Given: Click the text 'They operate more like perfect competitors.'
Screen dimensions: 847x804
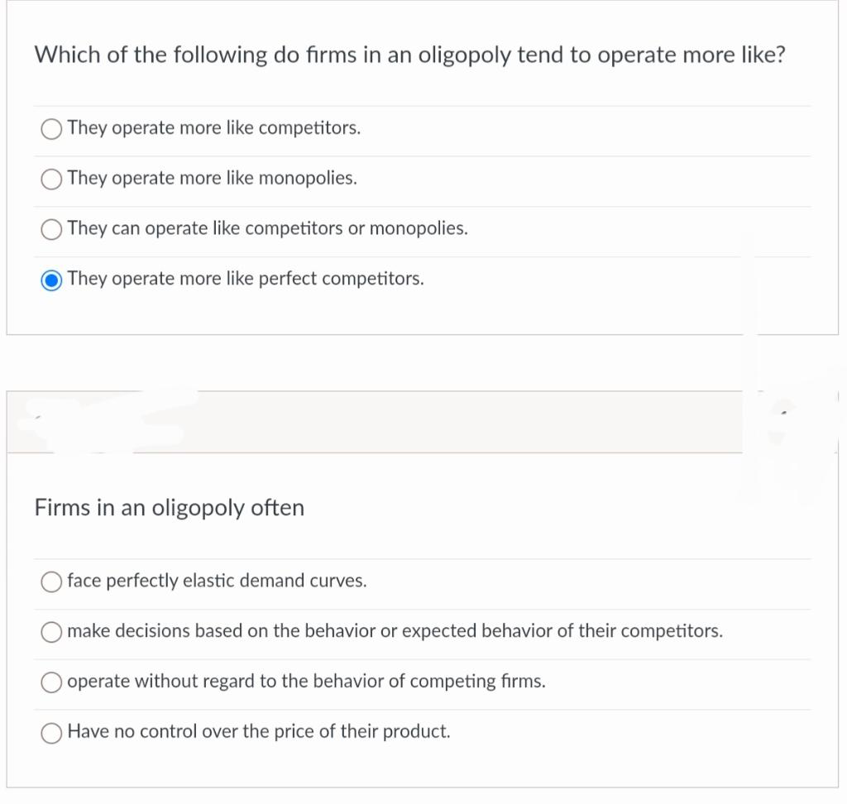Looking at the screenshot, I should (246, 279).
